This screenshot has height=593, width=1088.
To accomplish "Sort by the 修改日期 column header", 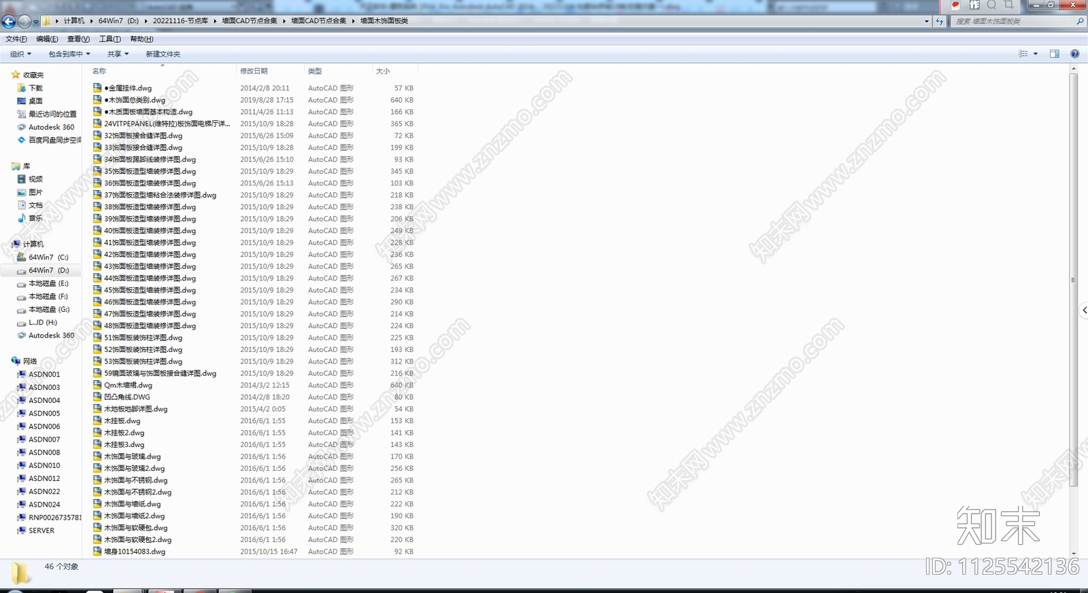I will click(x=254, y=71).
